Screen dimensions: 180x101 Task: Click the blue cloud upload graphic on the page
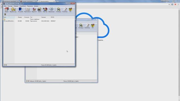coord(93,25)
